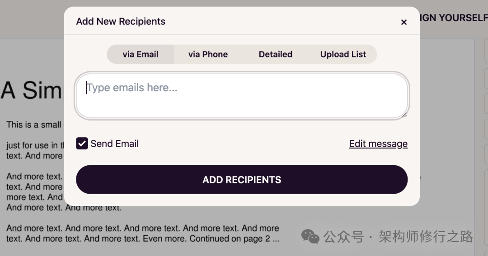The image size is (488, 256).
Task: Click the Type emails here text area
Action: pyautogui.click(x=242, y=96)
